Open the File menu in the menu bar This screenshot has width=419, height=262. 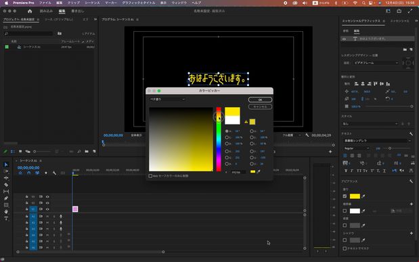[x=45, y=3]
